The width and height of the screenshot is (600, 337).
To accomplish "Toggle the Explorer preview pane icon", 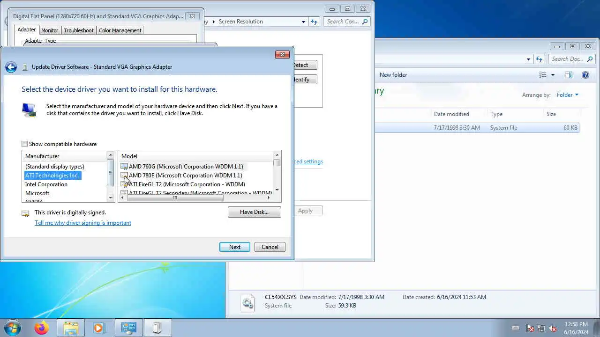I will click(569, 75).
